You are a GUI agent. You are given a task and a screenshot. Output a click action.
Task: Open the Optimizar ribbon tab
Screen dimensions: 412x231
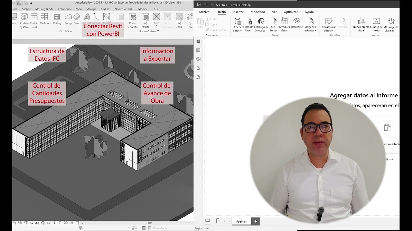click(x=291, y=12)
